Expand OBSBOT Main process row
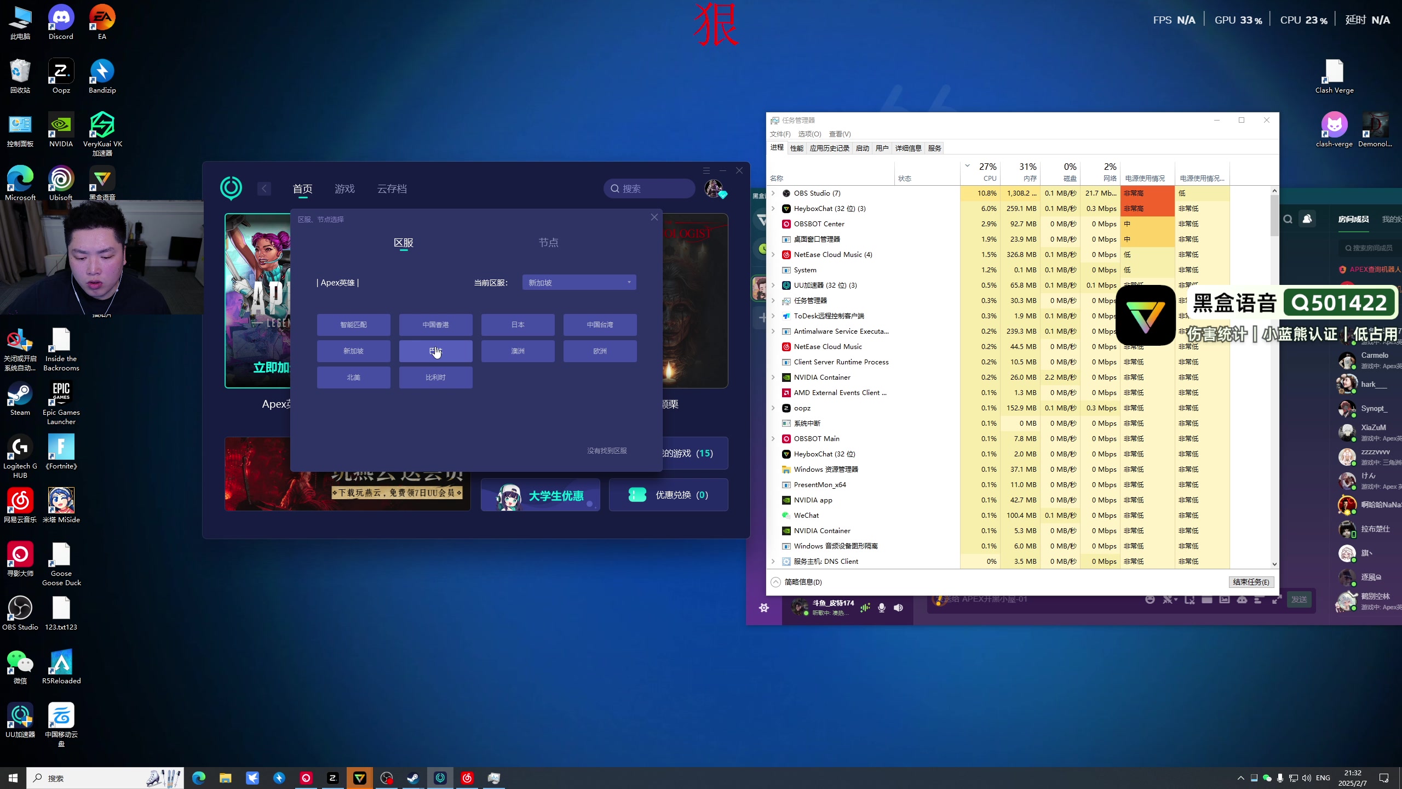 tap(773, 438)
